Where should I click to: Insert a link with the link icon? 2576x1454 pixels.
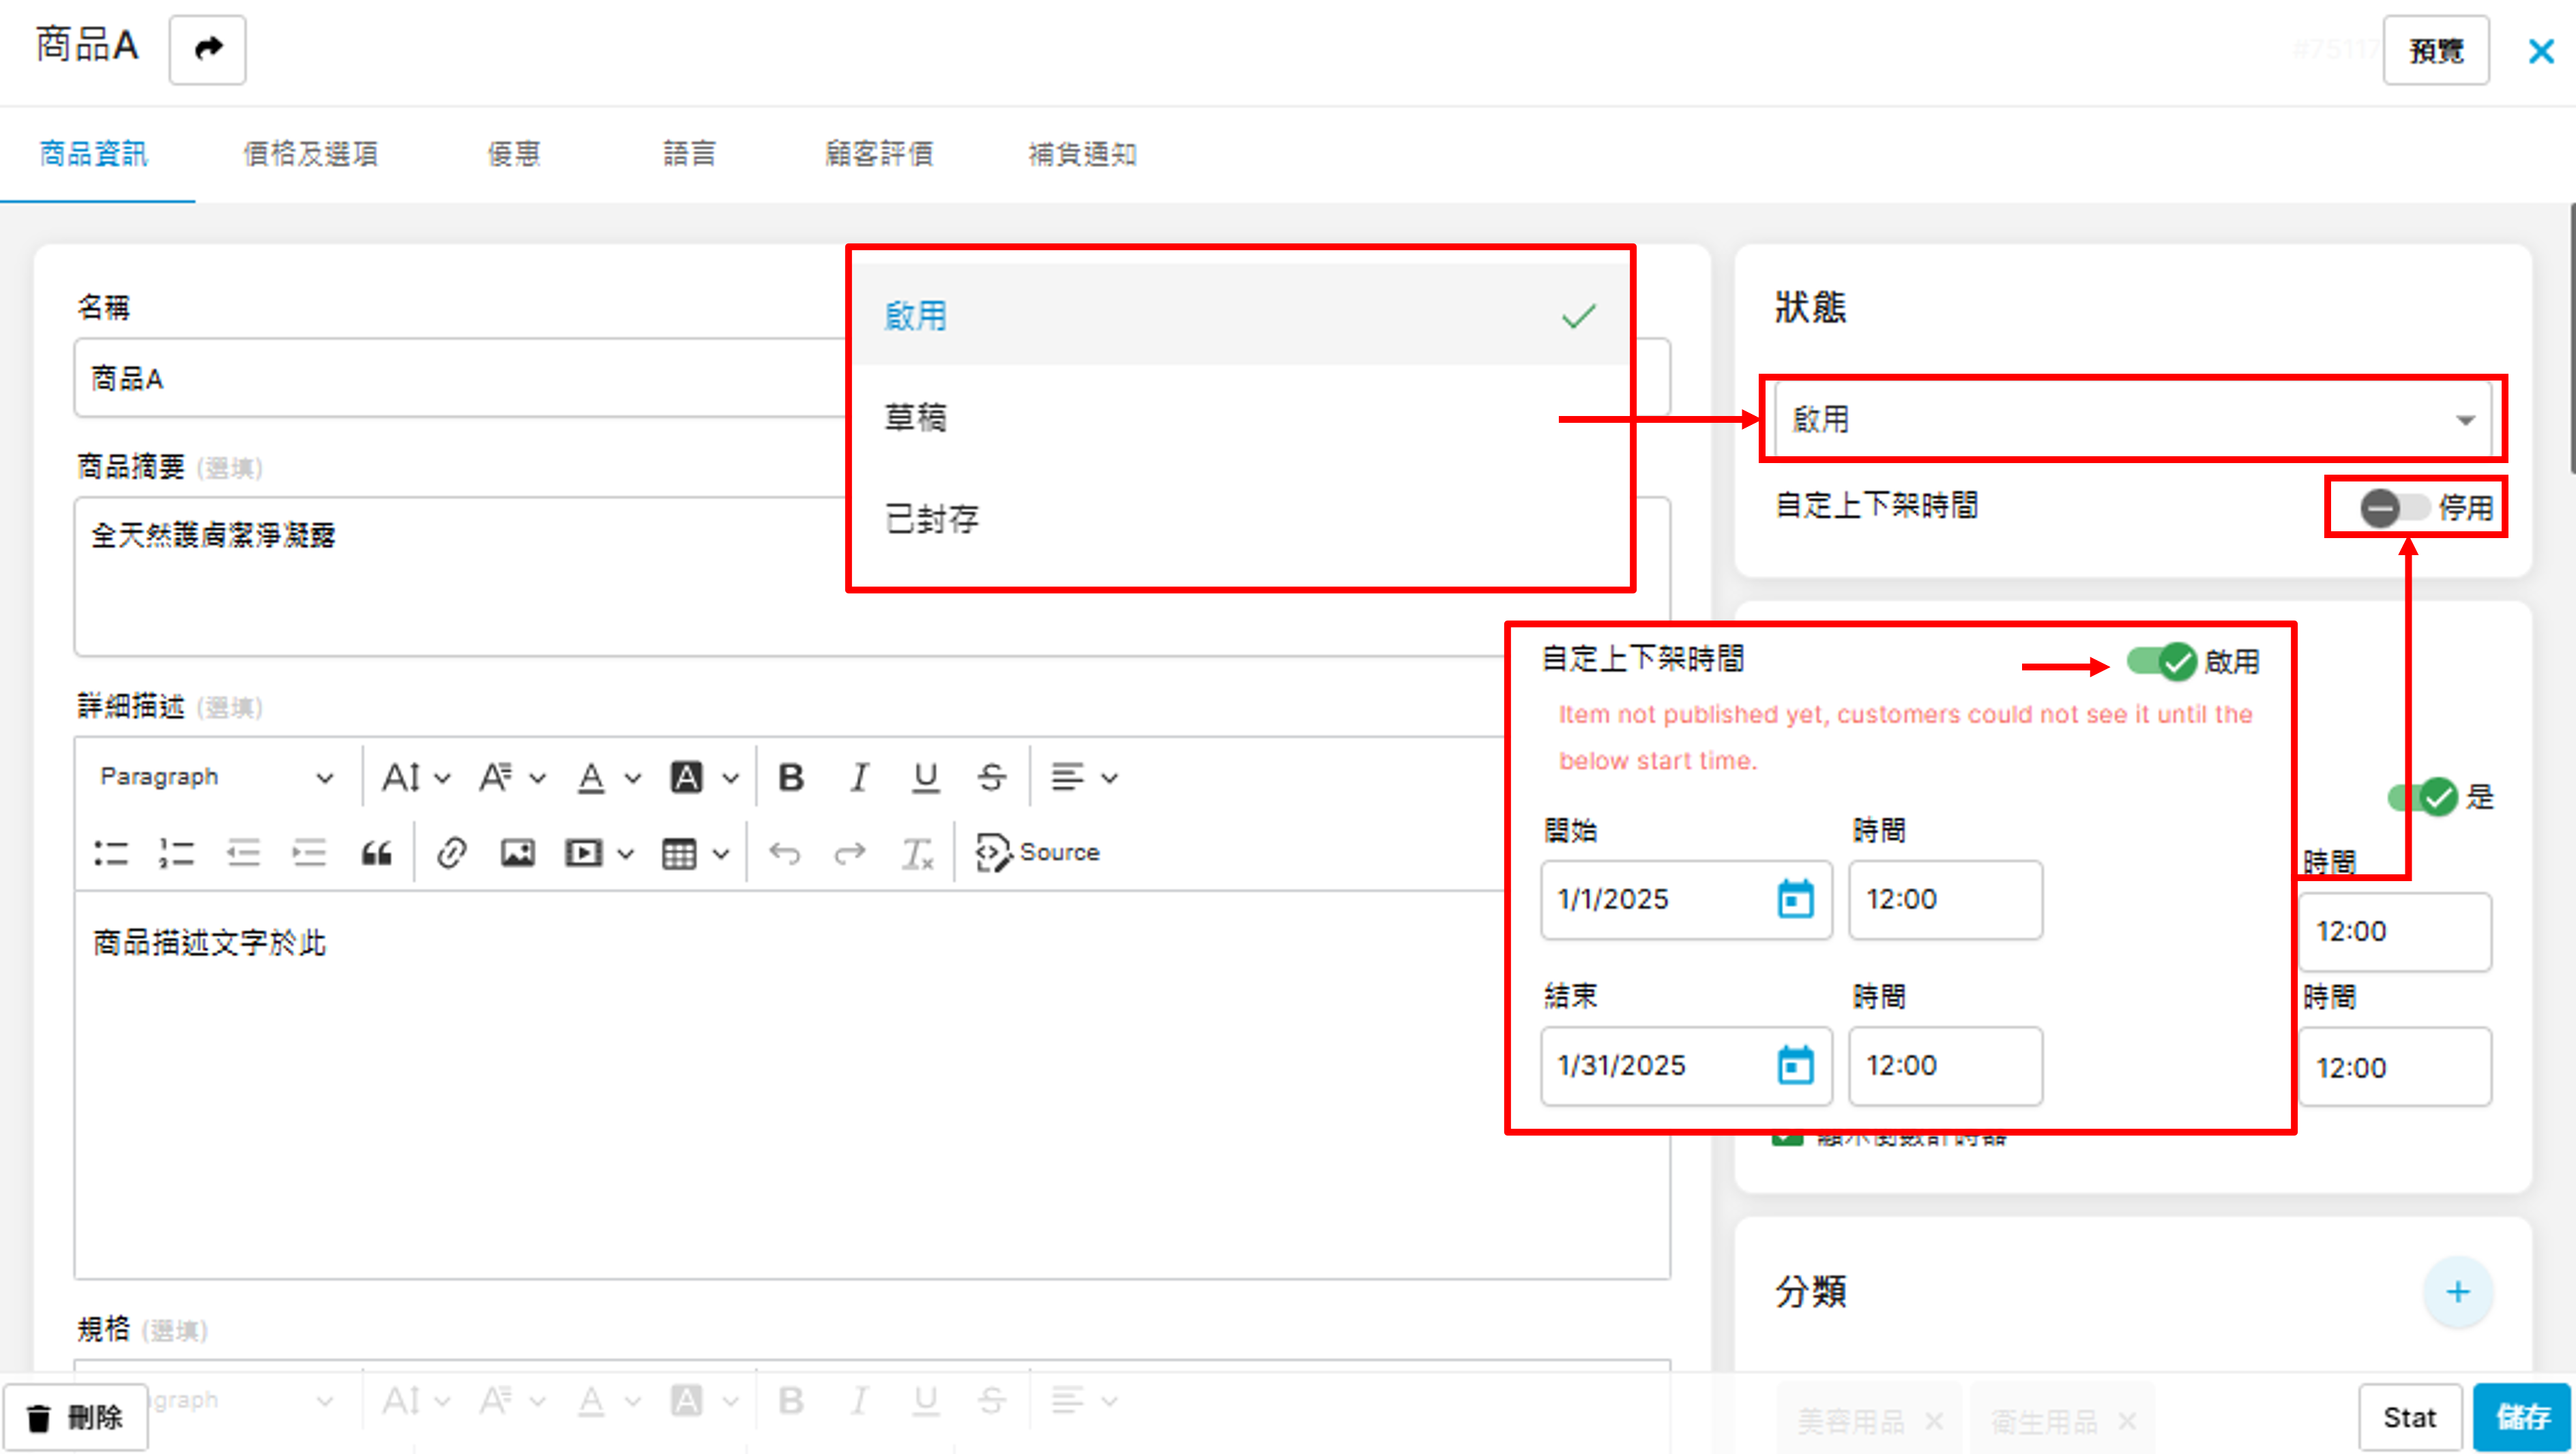[x=451, y=853]
